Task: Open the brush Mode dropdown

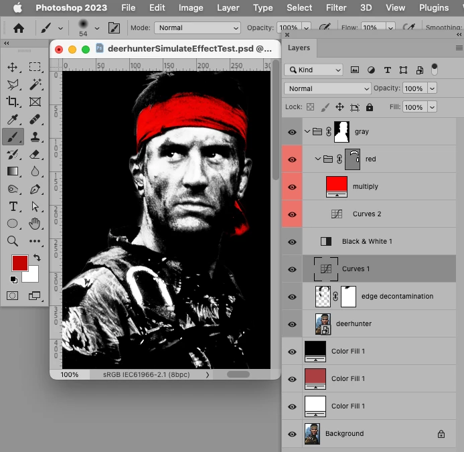Action: (197, 28)
